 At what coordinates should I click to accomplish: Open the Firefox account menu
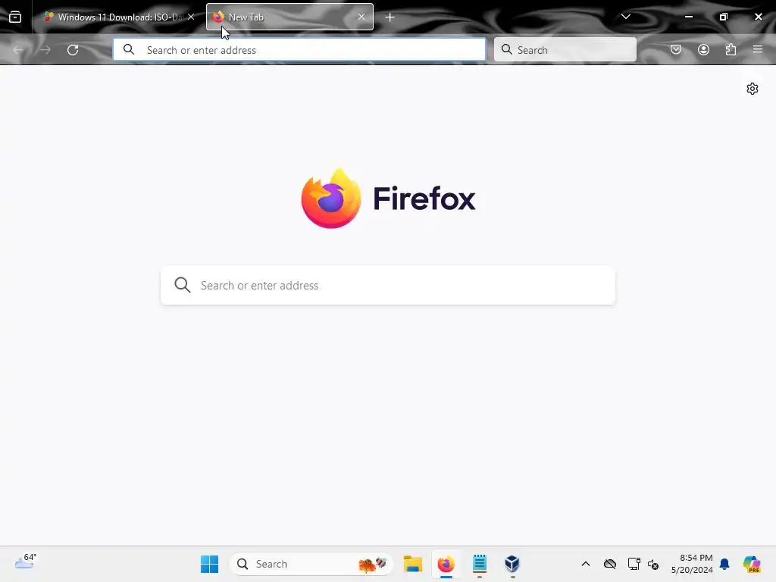(x=703, y=49)
